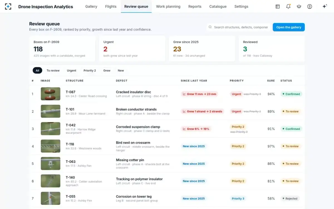This screenshot has height=209, width=334.
Task: Select Tracking on polymer insulator defect
Action: coord(139,179)
